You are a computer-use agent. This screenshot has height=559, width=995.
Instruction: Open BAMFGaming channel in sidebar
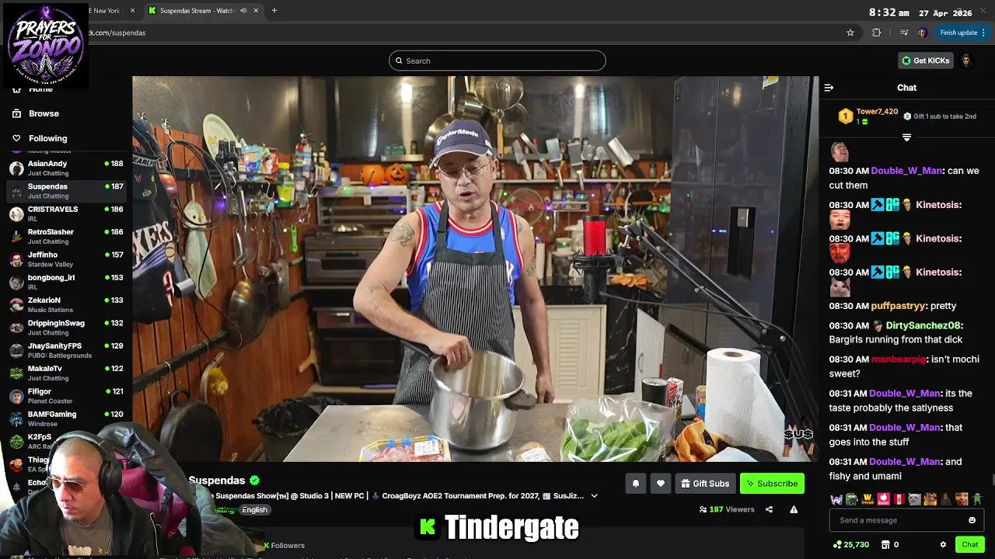point(66,418)
